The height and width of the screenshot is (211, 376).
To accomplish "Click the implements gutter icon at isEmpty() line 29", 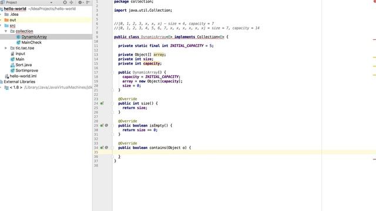I will (102, 125).
